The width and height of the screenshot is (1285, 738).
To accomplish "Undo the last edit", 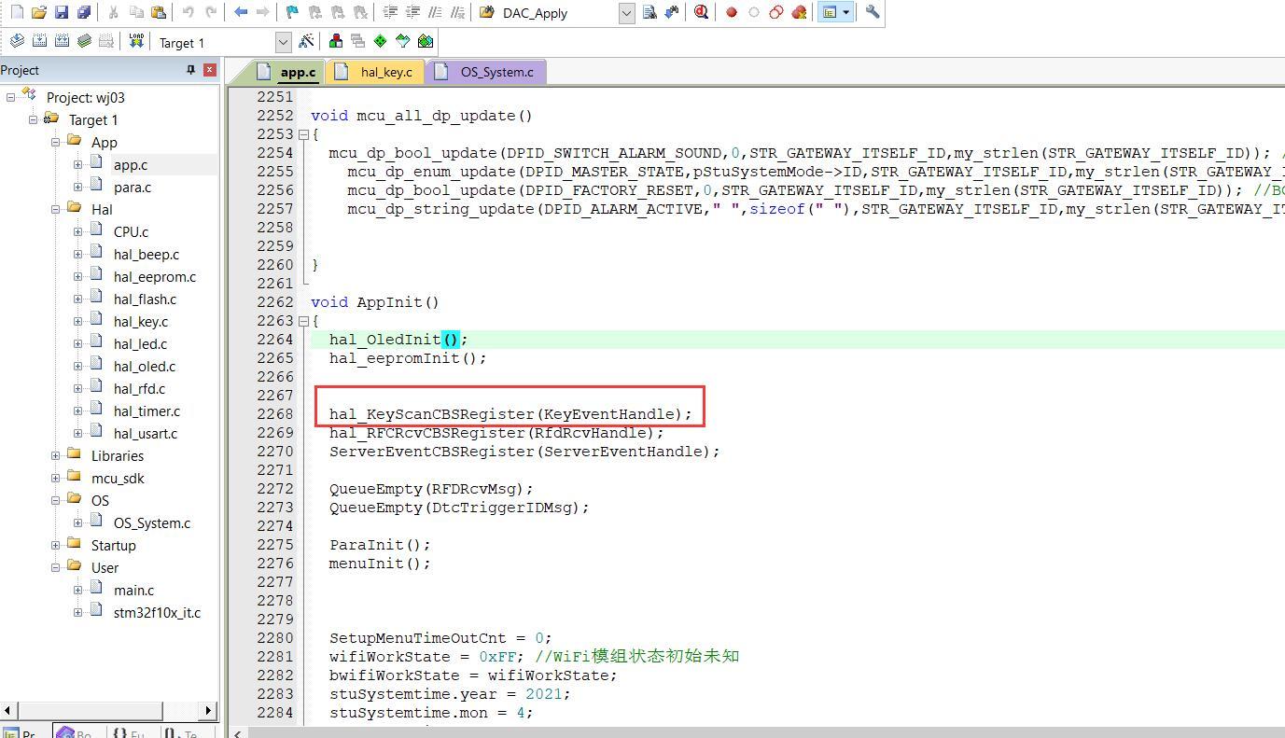I will (189, 13).
